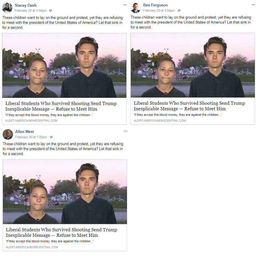
Task: Click the public globe icon on Stacey Dash's post
Action: [51, 11]
